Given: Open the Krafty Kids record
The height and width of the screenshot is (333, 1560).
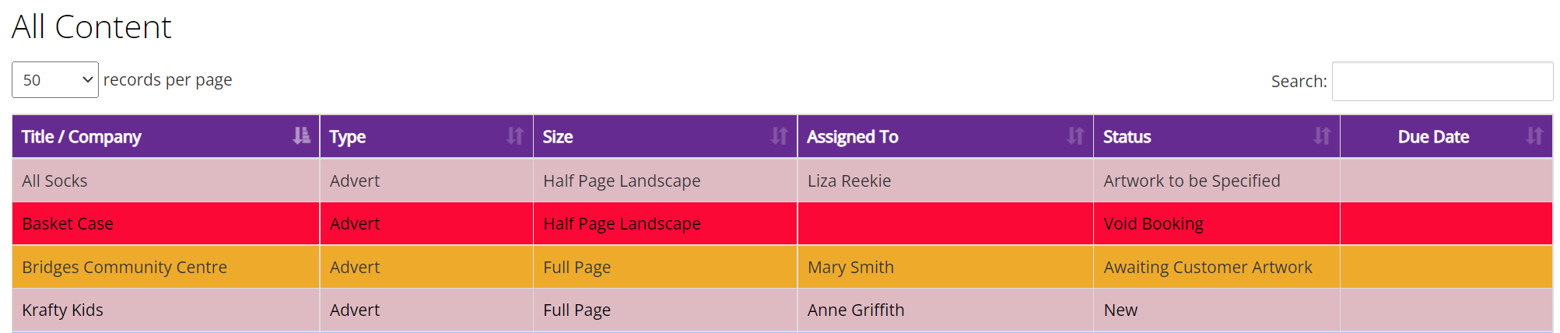Looking at the screenshot, I should (x=62, y=310).
